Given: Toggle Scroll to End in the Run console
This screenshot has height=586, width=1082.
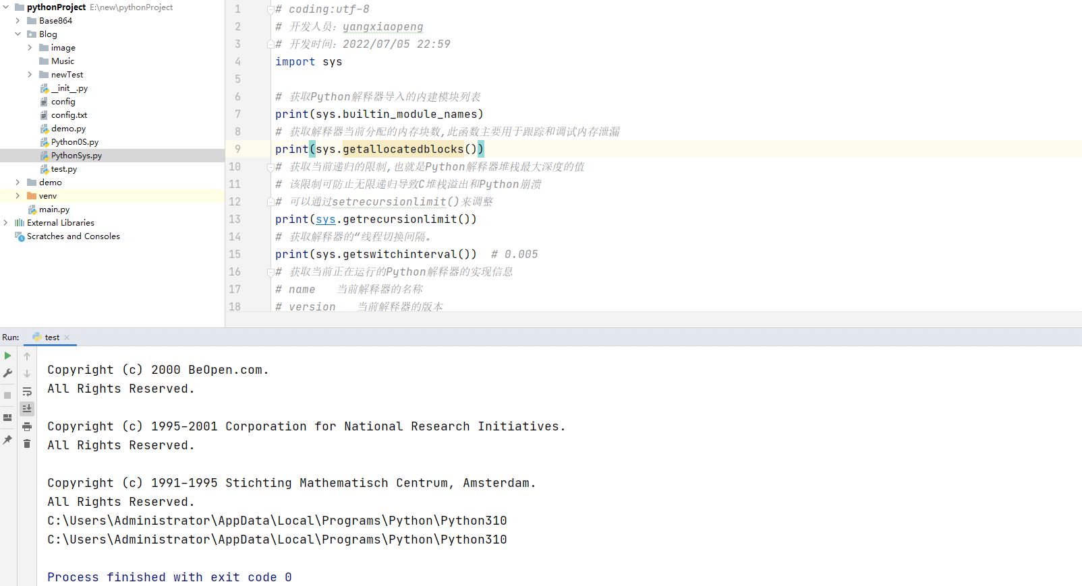Looking at the screenshot, I should click(27, 409).
